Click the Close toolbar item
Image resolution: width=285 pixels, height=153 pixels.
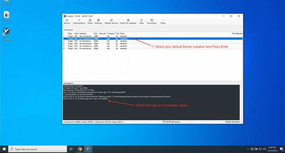[163, 21]
